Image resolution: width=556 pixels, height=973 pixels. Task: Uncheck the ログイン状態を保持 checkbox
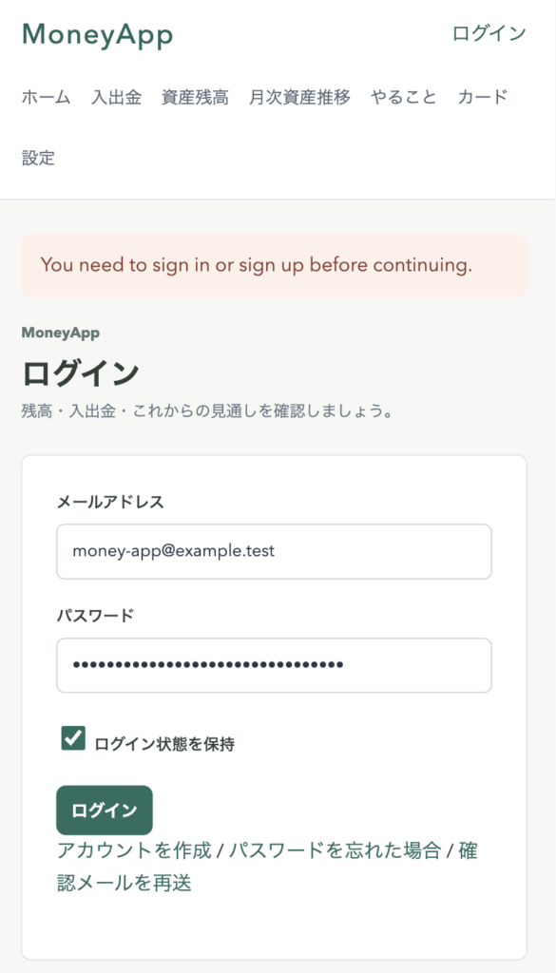(x=73, y=738)
